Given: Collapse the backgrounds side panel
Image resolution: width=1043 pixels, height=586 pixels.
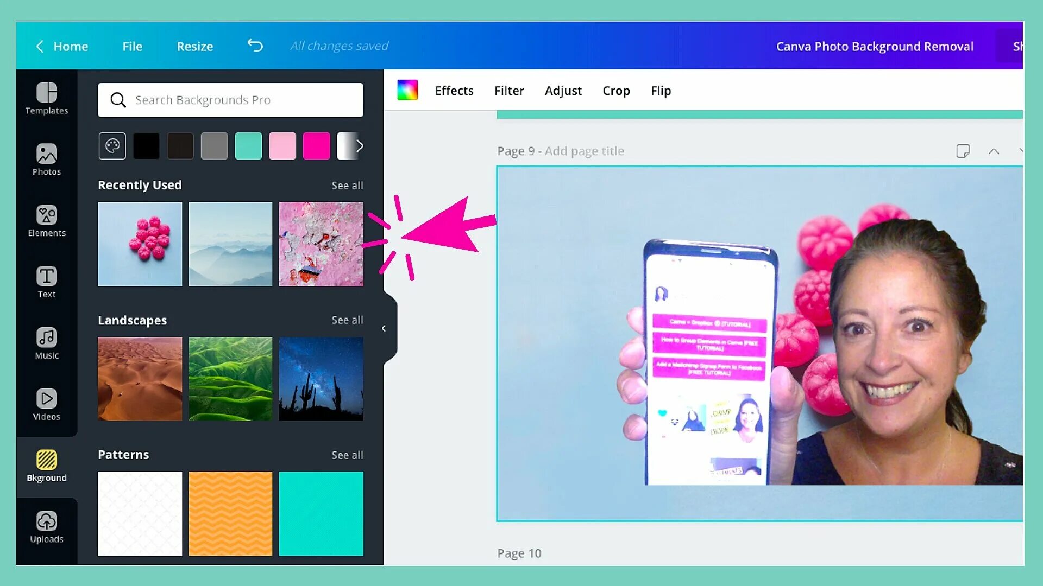Looking at the screenshot, I should point(385,328).
